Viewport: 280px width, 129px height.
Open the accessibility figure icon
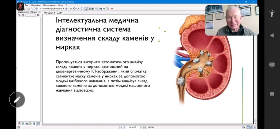coord(272,13)
